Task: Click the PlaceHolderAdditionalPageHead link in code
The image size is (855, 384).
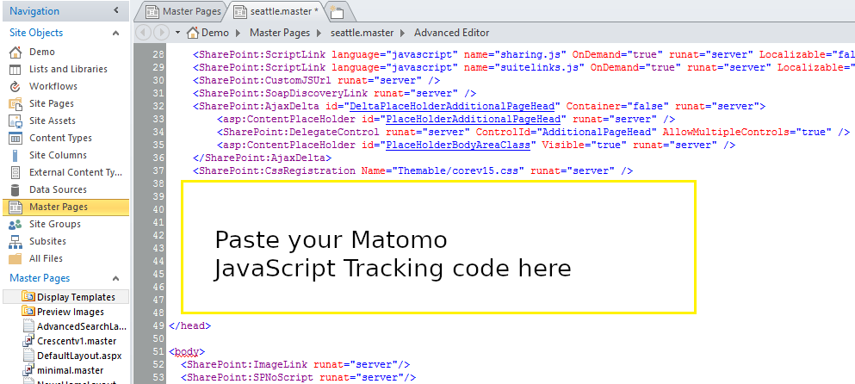Action: (x=474, y=119)
